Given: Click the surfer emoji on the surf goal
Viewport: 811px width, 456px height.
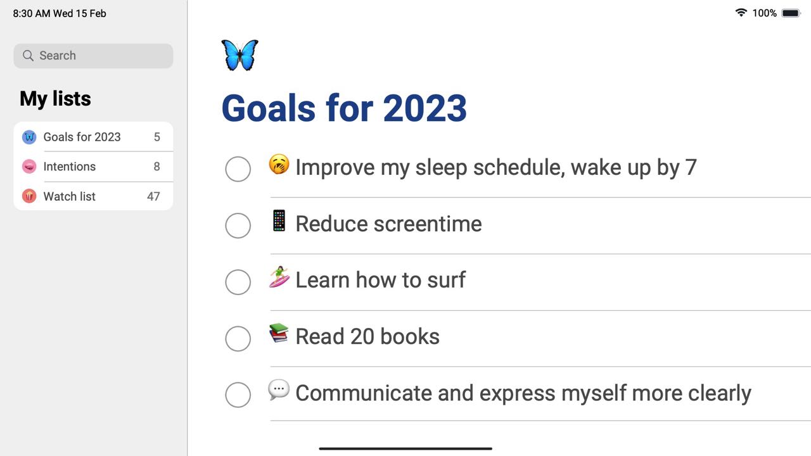Looking at the screenshot, I should [279, 277].
